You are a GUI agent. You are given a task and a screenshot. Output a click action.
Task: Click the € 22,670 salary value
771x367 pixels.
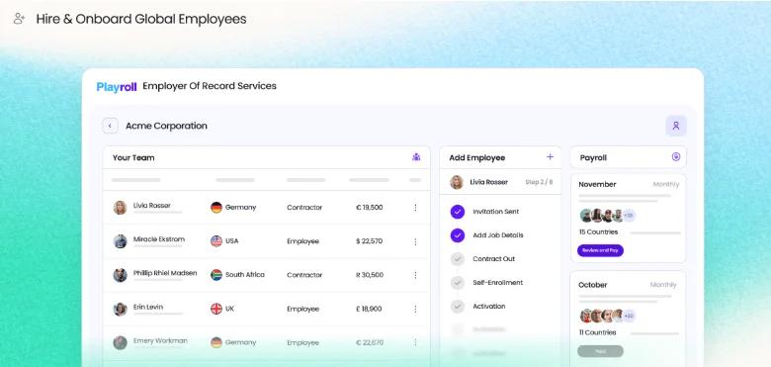click(x=370, y=342)
